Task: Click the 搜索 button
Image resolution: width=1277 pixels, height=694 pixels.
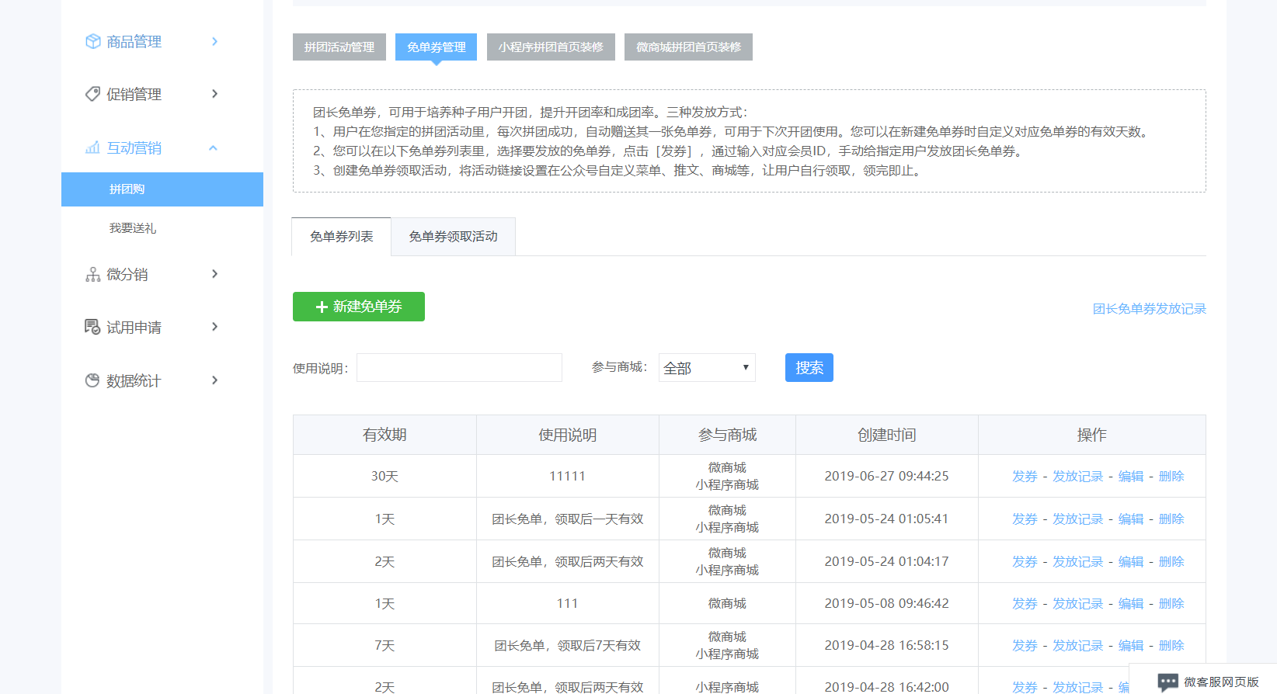Action: (x=809, y=368)
